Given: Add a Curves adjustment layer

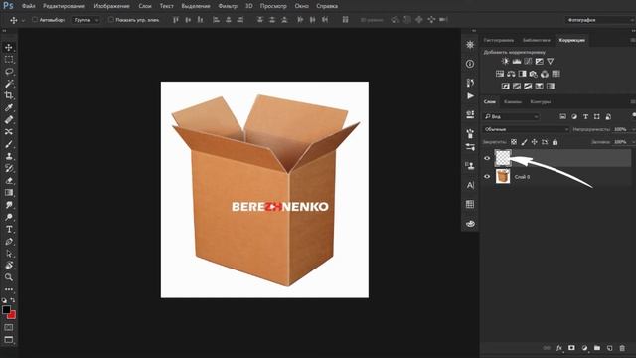Looking at the screenshot, I should (x=528, y=62).
